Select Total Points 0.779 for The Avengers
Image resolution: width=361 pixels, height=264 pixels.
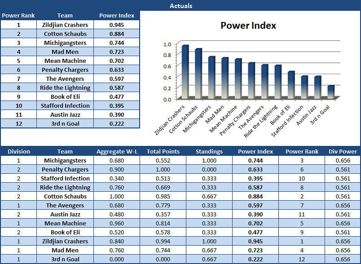163,205
